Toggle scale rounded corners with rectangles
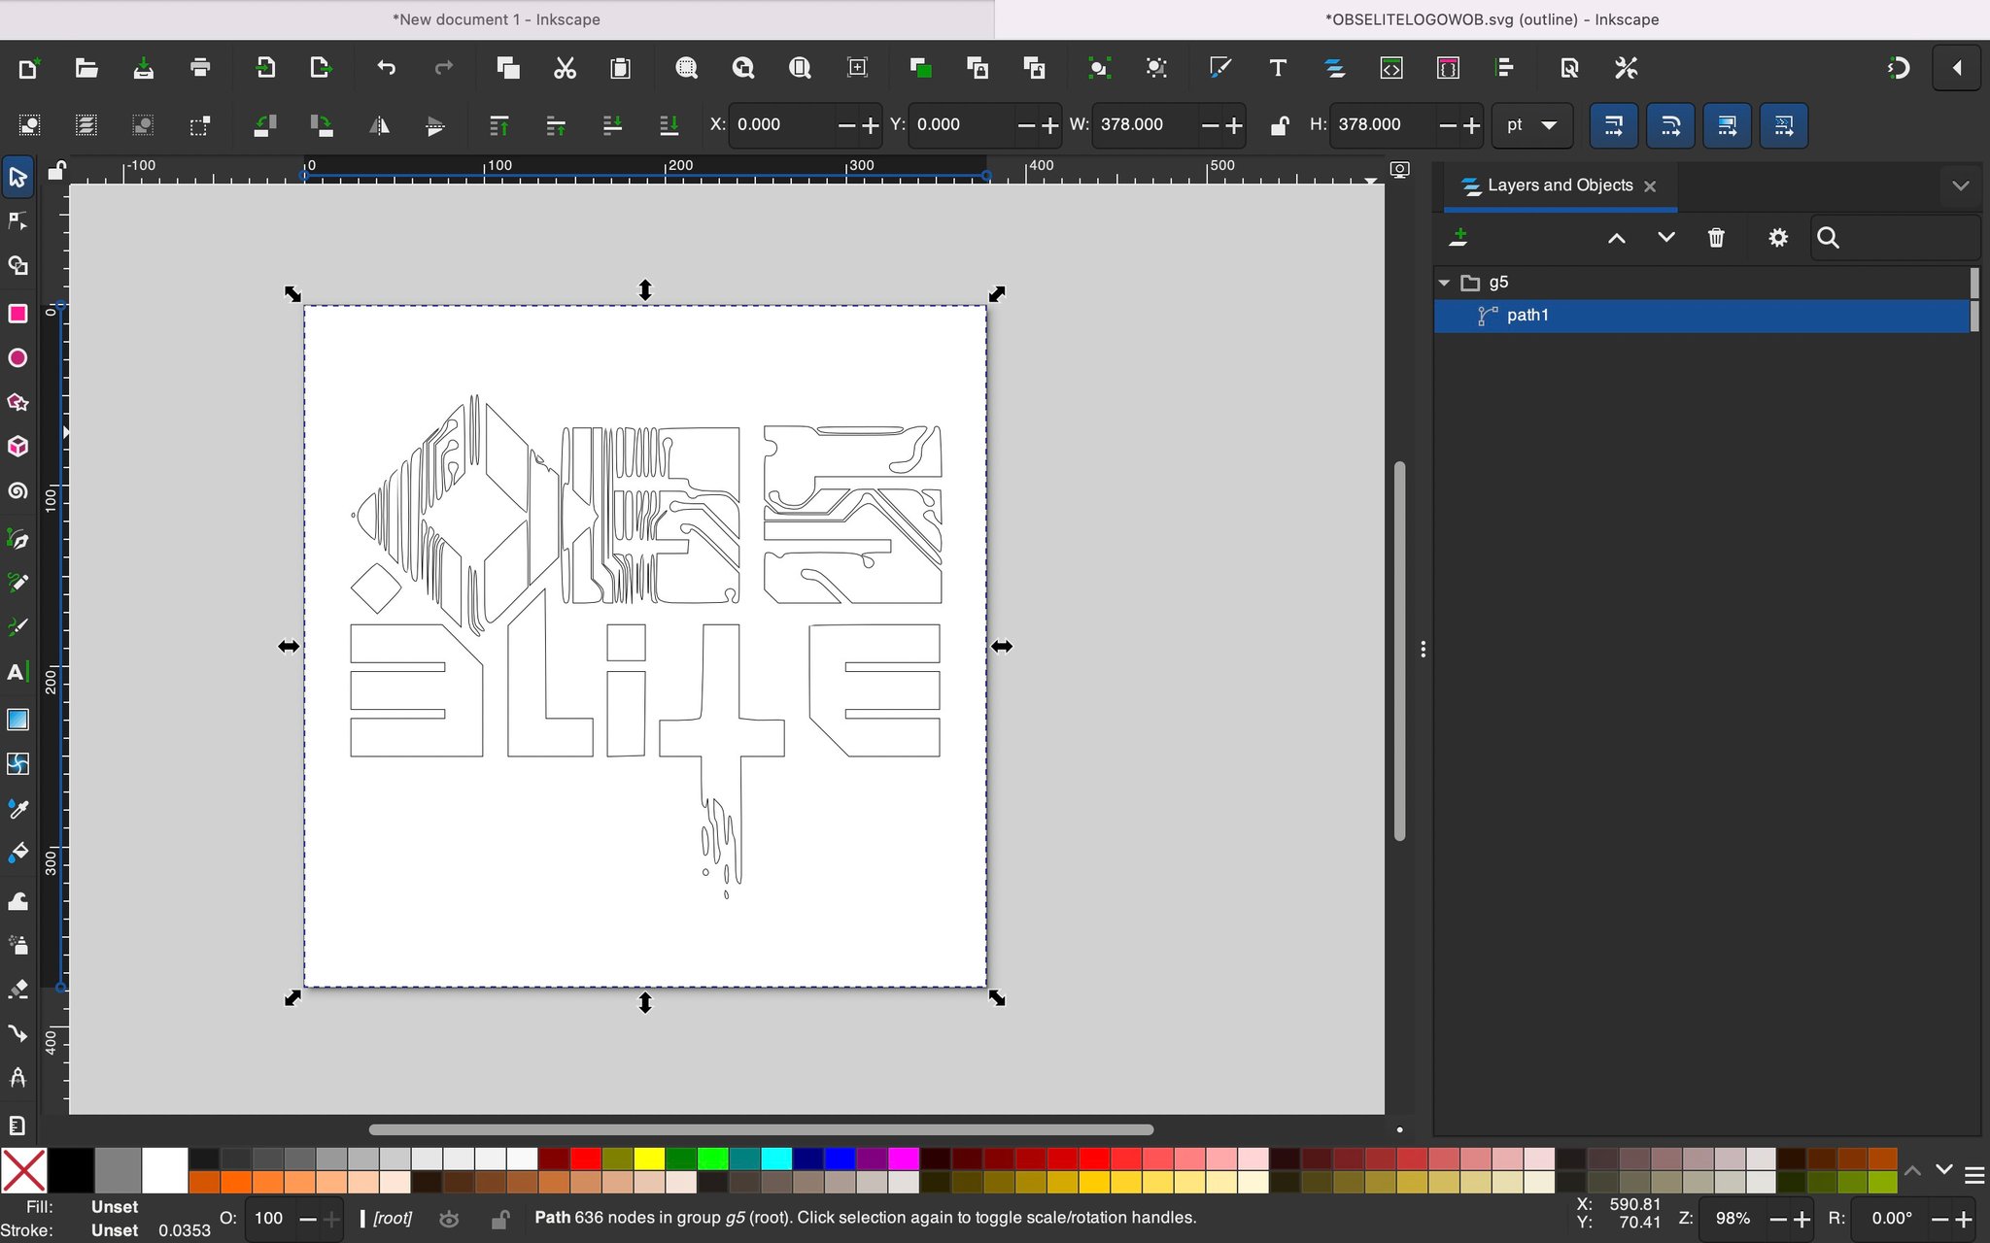This screenshot has width=1990, height=1243. (1670, 125)
